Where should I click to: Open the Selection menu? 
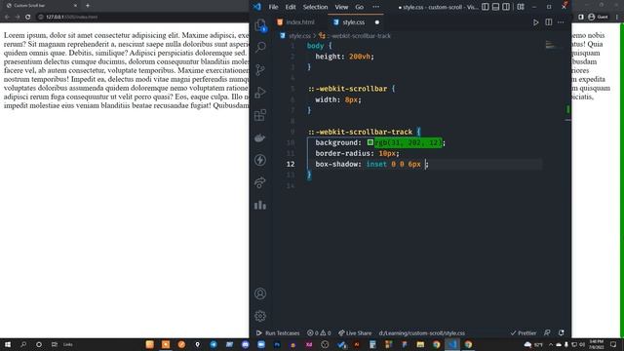click(x=315, y=7)
